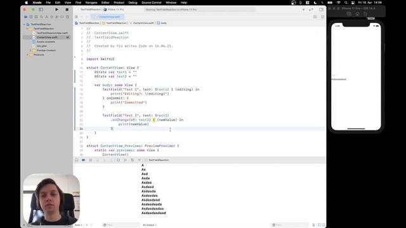
Task: Collapse the TextFieldReaction group folder
Action: pyautogui.click(x=27, y=28)
